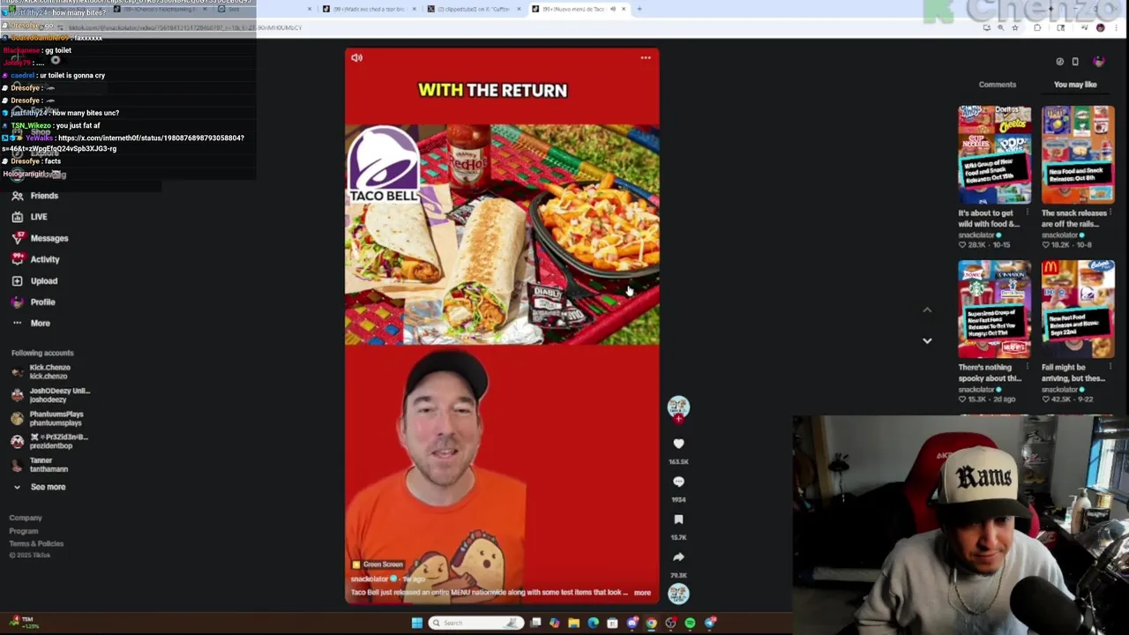Open the LIVE section in the sidebar
1129x635 pixels.
coord(30,217)
